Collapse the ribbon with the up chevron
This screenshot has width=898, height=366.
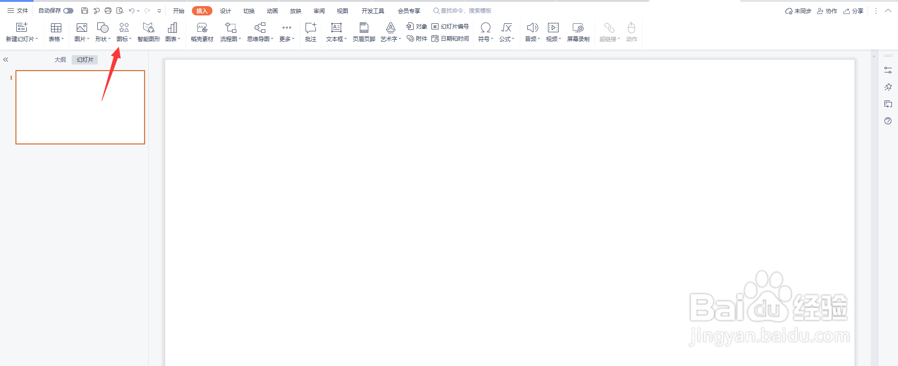coord(888,11)
